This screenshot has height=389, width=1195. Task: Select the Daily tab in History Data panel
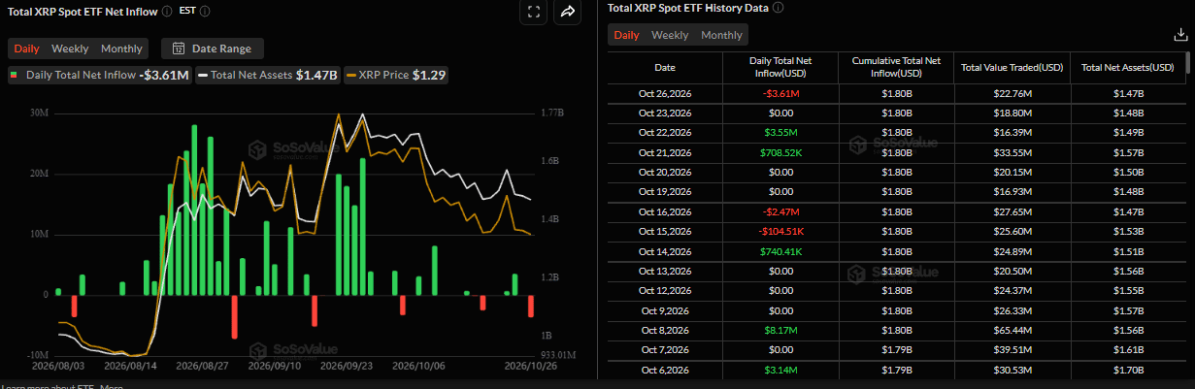tap(626, 35)
